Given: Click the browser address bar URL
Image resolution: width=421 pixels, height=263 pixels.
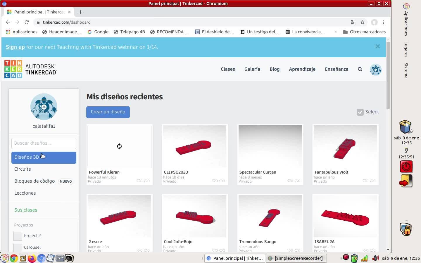Looking at the screenshot, I should coord(67,22).
